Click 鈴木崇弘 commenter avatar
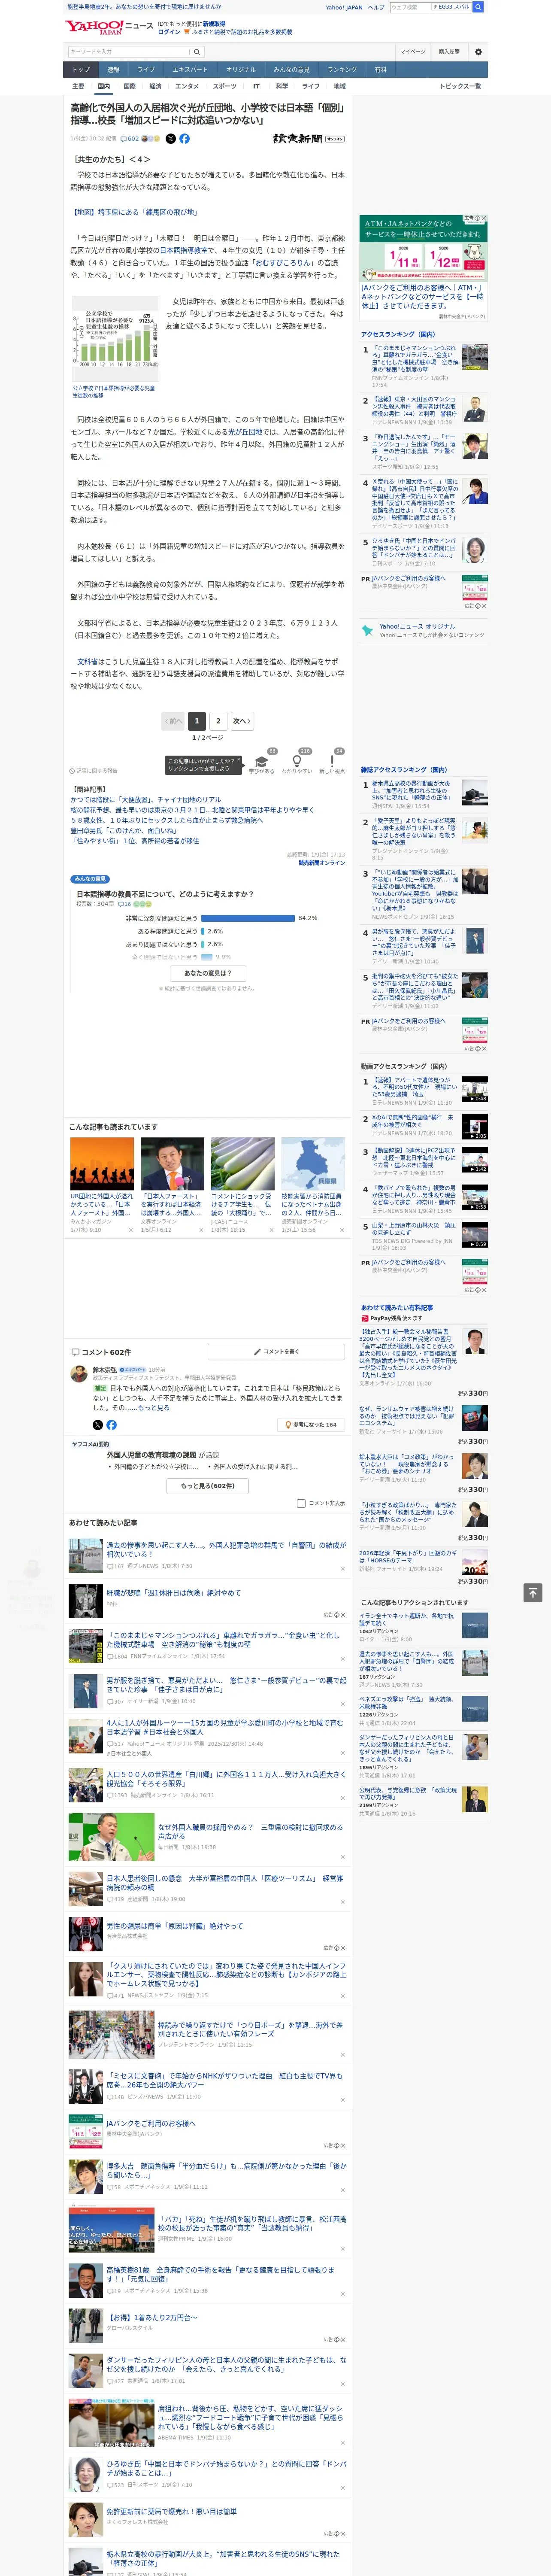 pos(79,1374)
